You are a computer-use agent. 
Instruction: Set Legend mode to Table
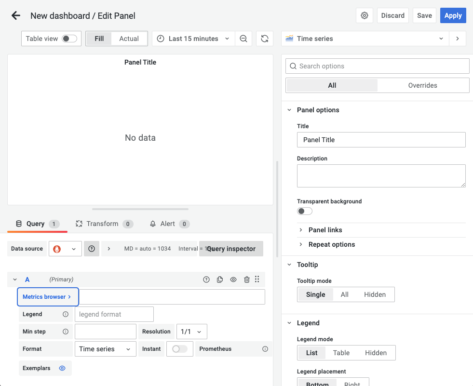(x=341, y=353)
